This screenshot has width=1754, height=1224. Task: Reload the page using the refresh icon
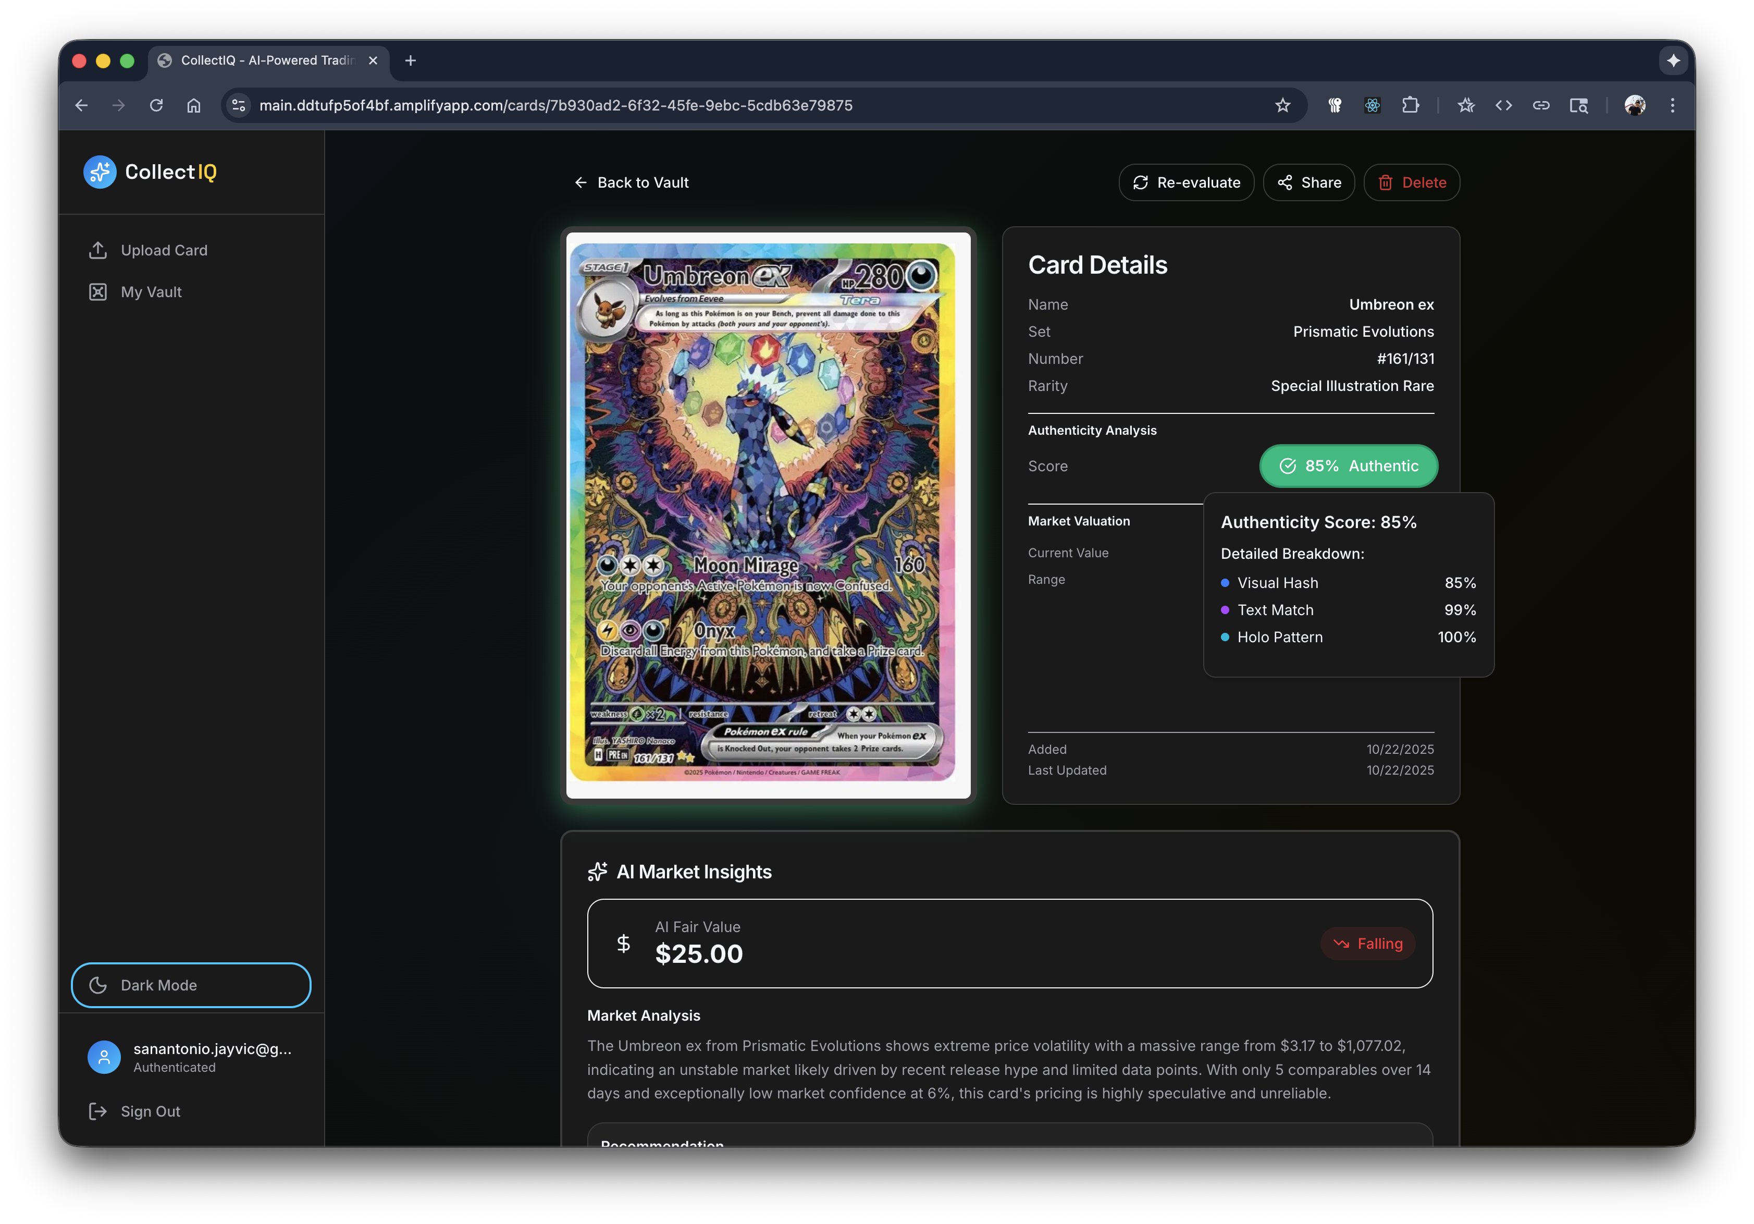157,105
